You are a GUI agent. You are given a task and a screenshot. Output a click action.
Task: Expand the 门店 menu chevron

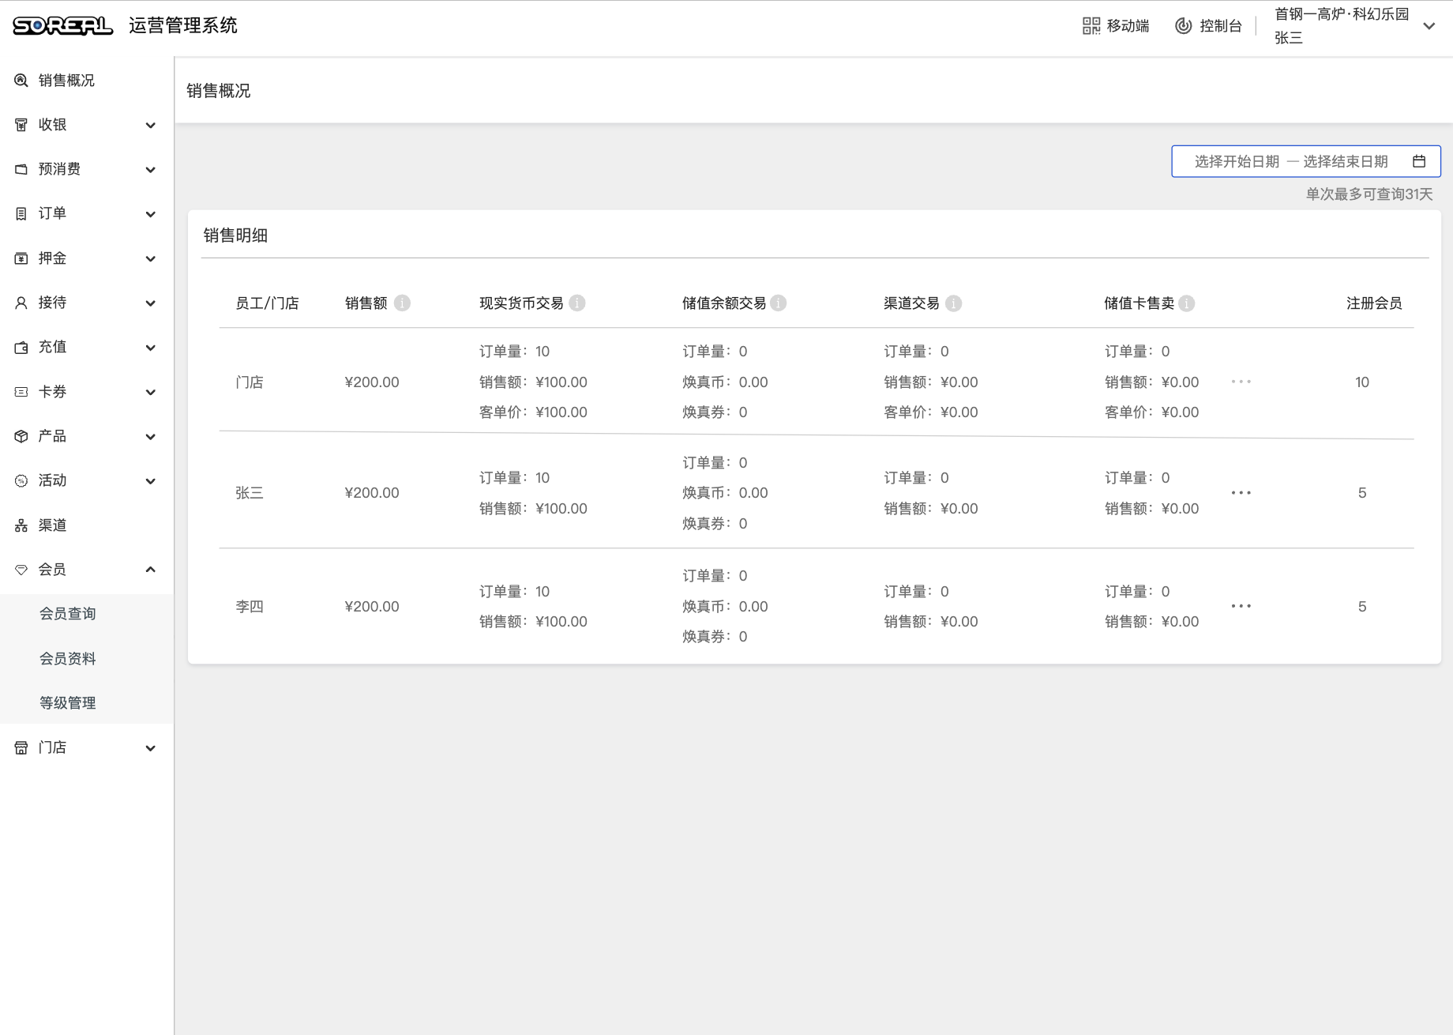coord(150,747)
